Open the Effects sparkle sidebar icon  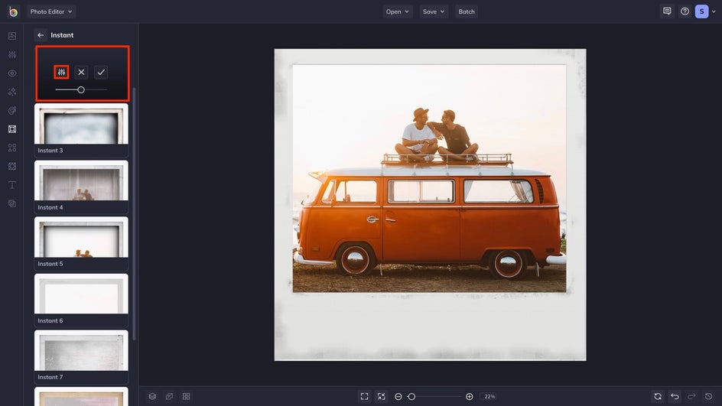[x=12, y=92]
